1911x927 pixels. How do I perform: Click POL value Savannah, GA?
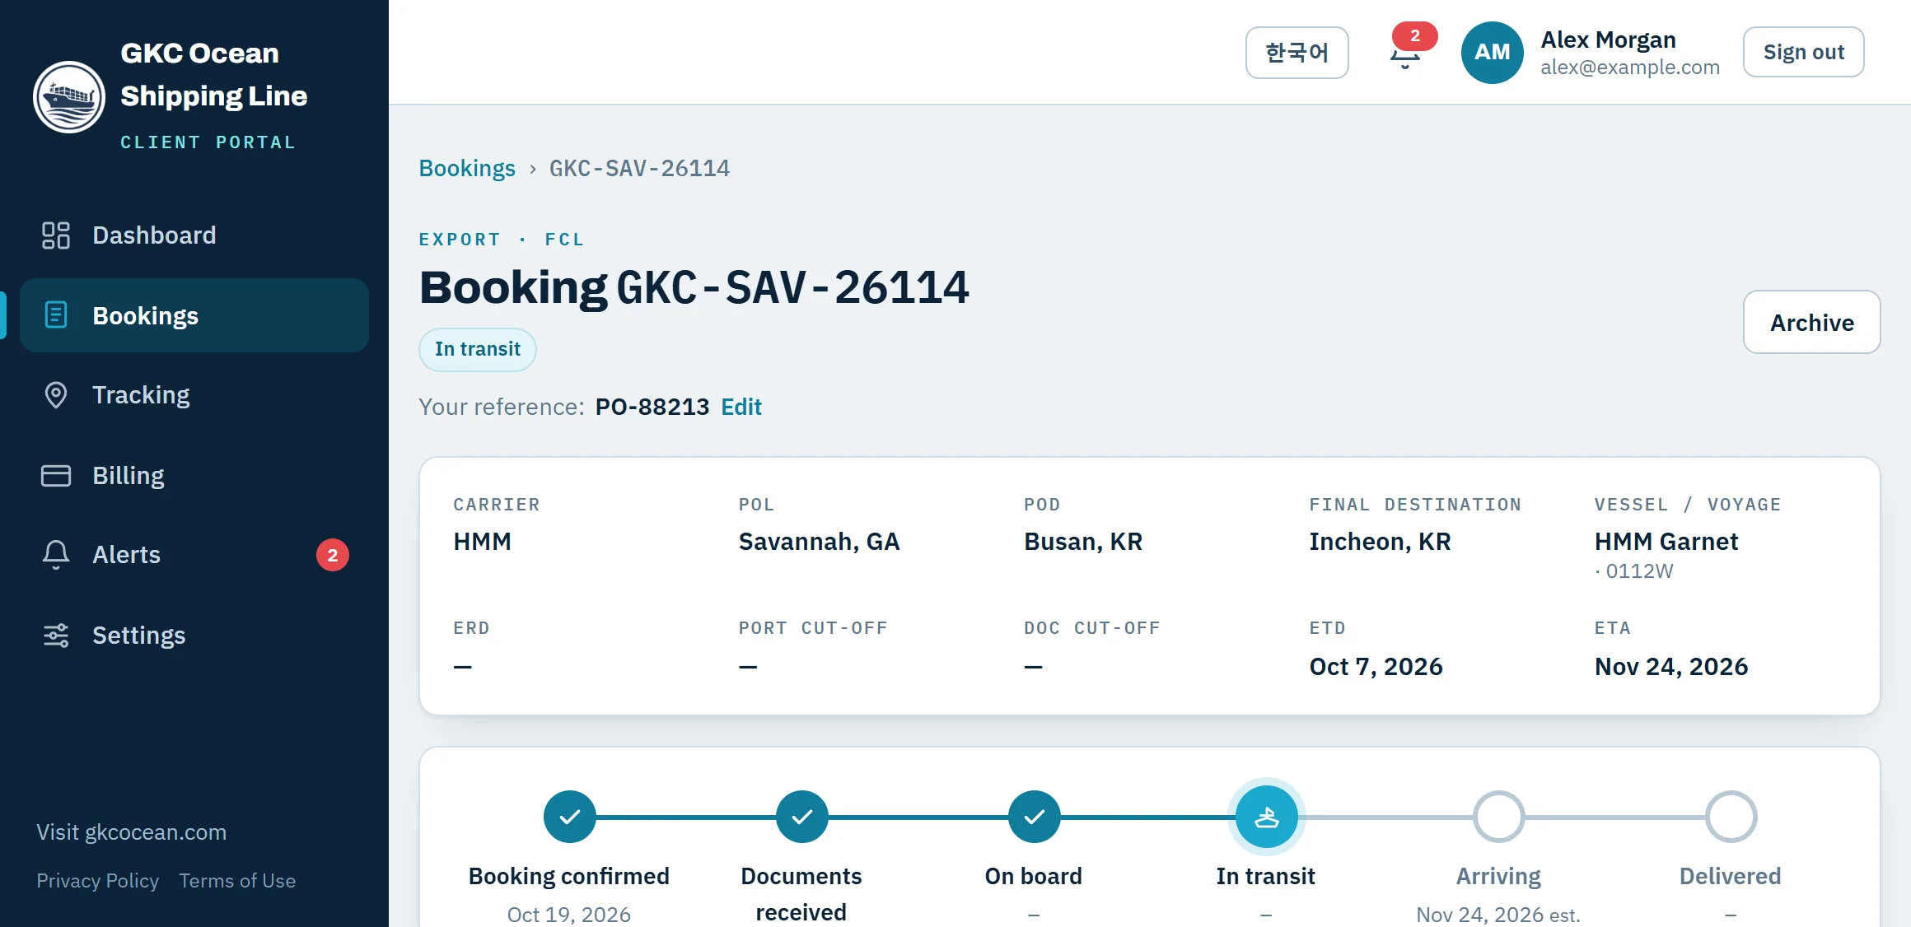pyautogui.click(x=819, y=542)
